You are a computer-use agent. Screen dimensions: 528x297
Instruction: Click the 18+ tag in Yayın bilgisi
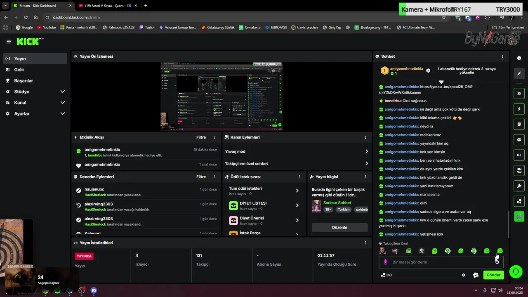coord(328,210)
